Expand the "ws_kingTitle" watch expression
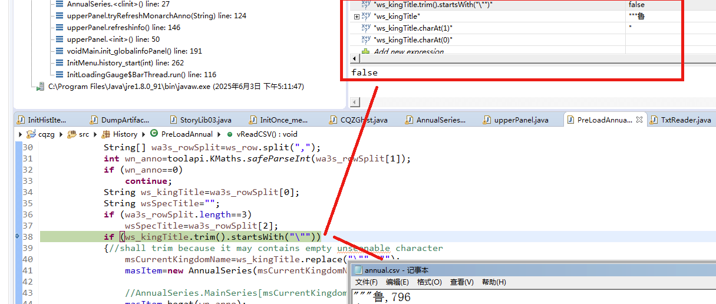716x304 pixels. [x=357, y=16]
